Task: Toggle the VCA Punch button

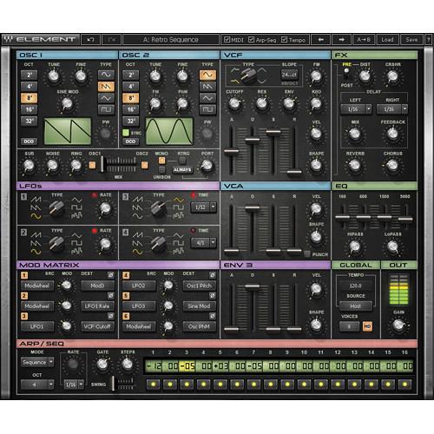Action: click(307, 254)
